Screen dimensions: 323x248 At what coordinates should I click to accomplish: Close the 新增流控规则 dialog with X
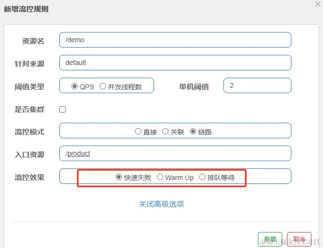point(318,4)
